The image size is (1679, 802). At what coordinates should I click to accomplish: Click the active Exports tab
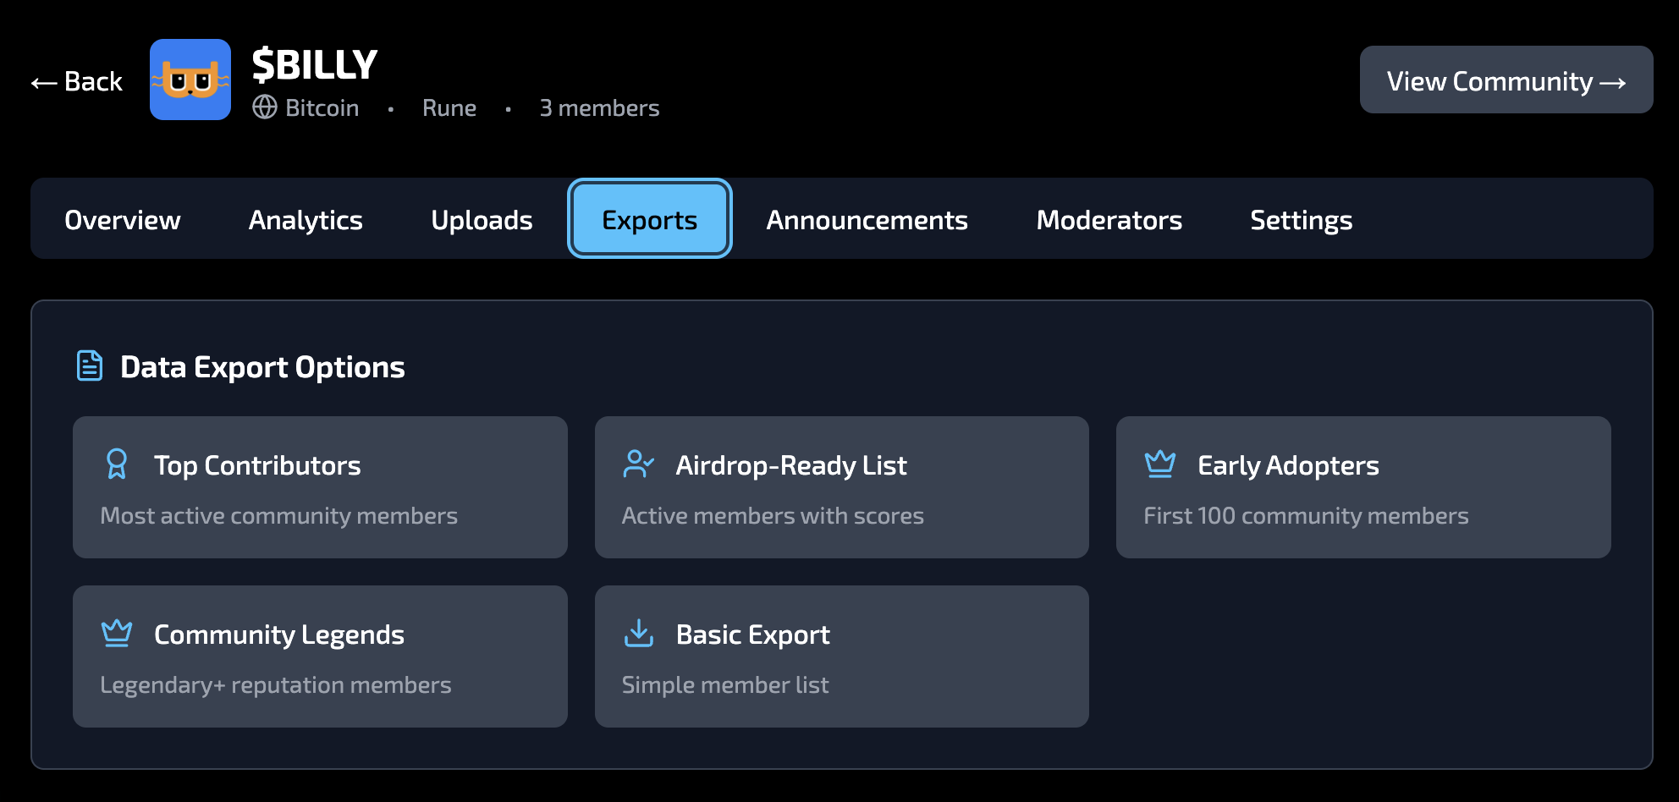(x=649, y=220)
